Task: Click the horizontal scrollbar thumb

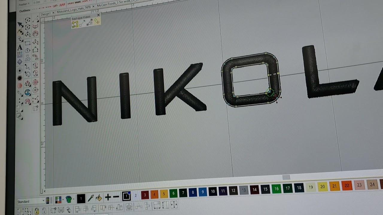Action: pos(286,177)
